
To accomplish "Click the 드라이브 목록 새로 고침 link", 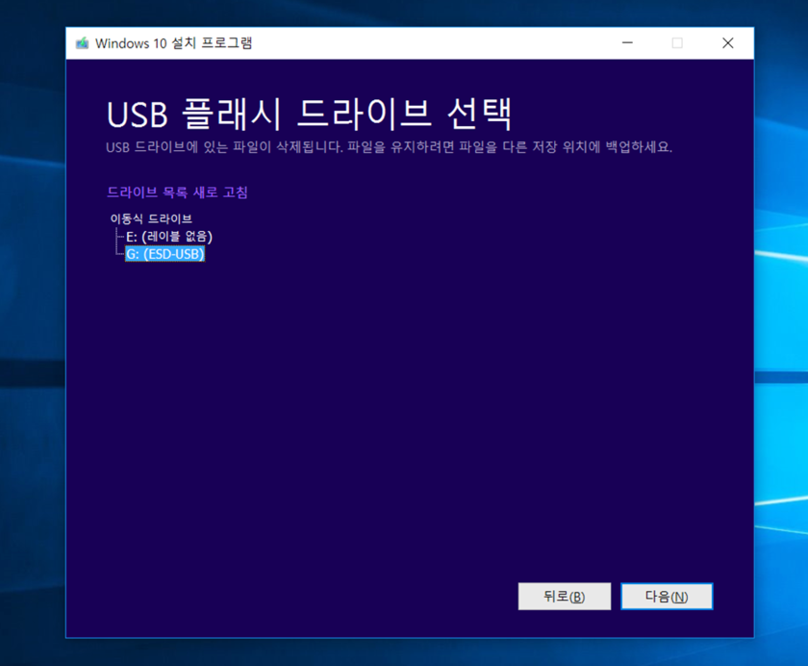I will click(x=177, y=192).
